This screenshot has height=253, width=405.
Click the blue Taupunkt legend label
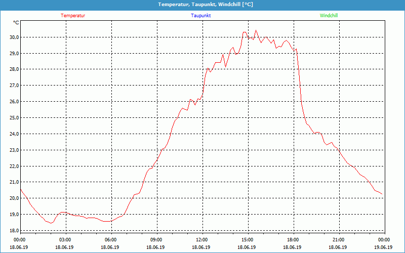click(x=201, y=16)
